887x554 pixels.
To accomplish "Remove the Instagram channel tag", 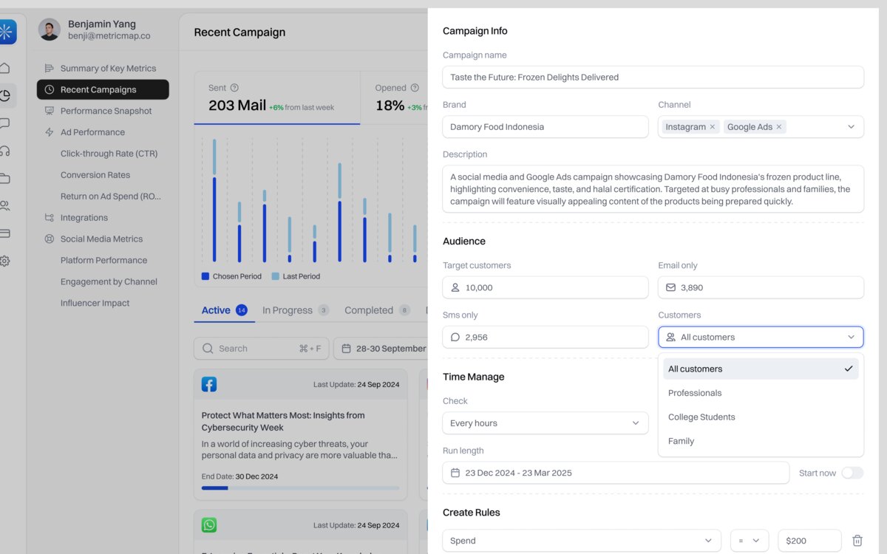I will (713, 127).
